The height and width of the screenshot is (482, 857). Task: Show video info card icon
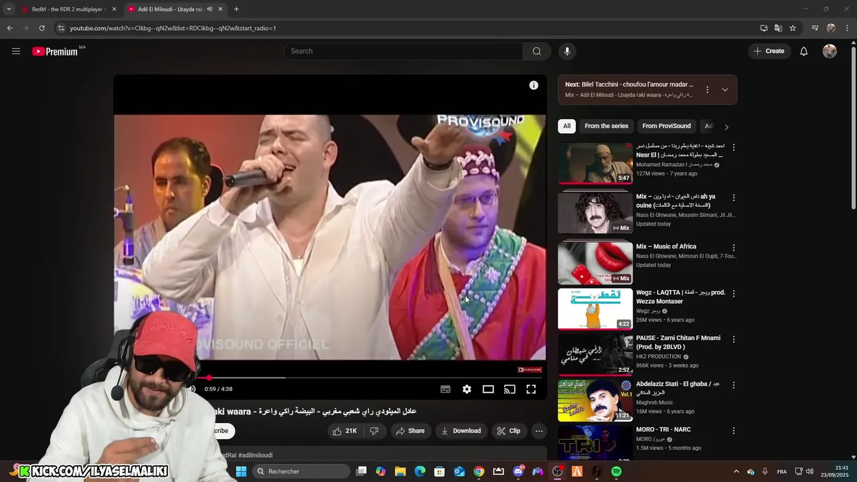point(534,85)
